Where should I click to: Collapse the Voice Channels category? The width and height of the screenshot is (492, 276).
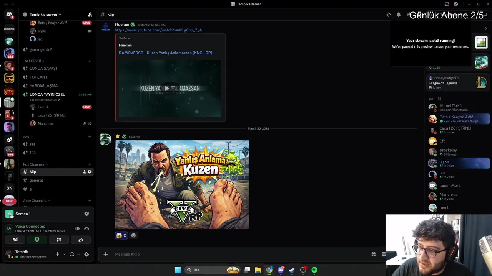36,201
